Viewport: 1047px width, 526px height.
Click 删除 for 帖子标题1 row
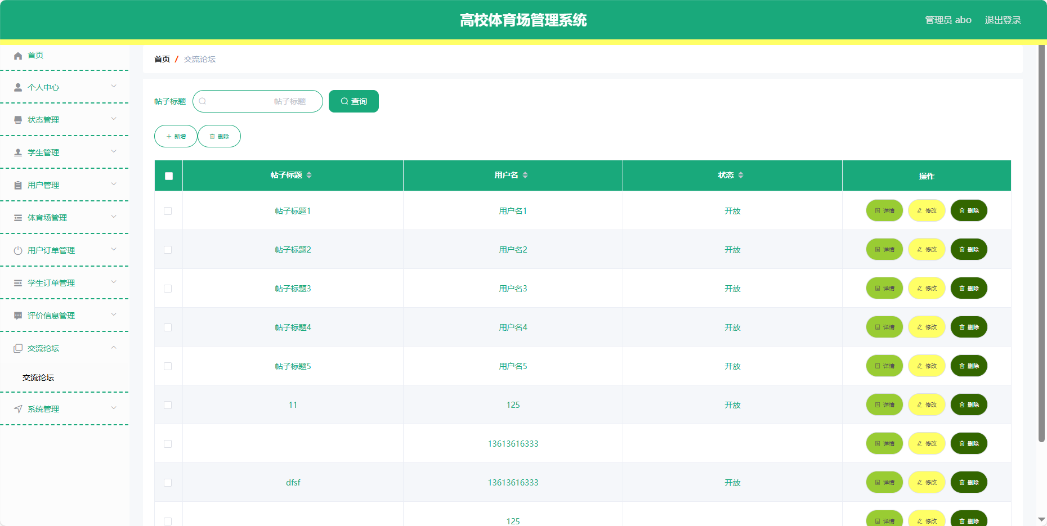(x=969, y=211)
